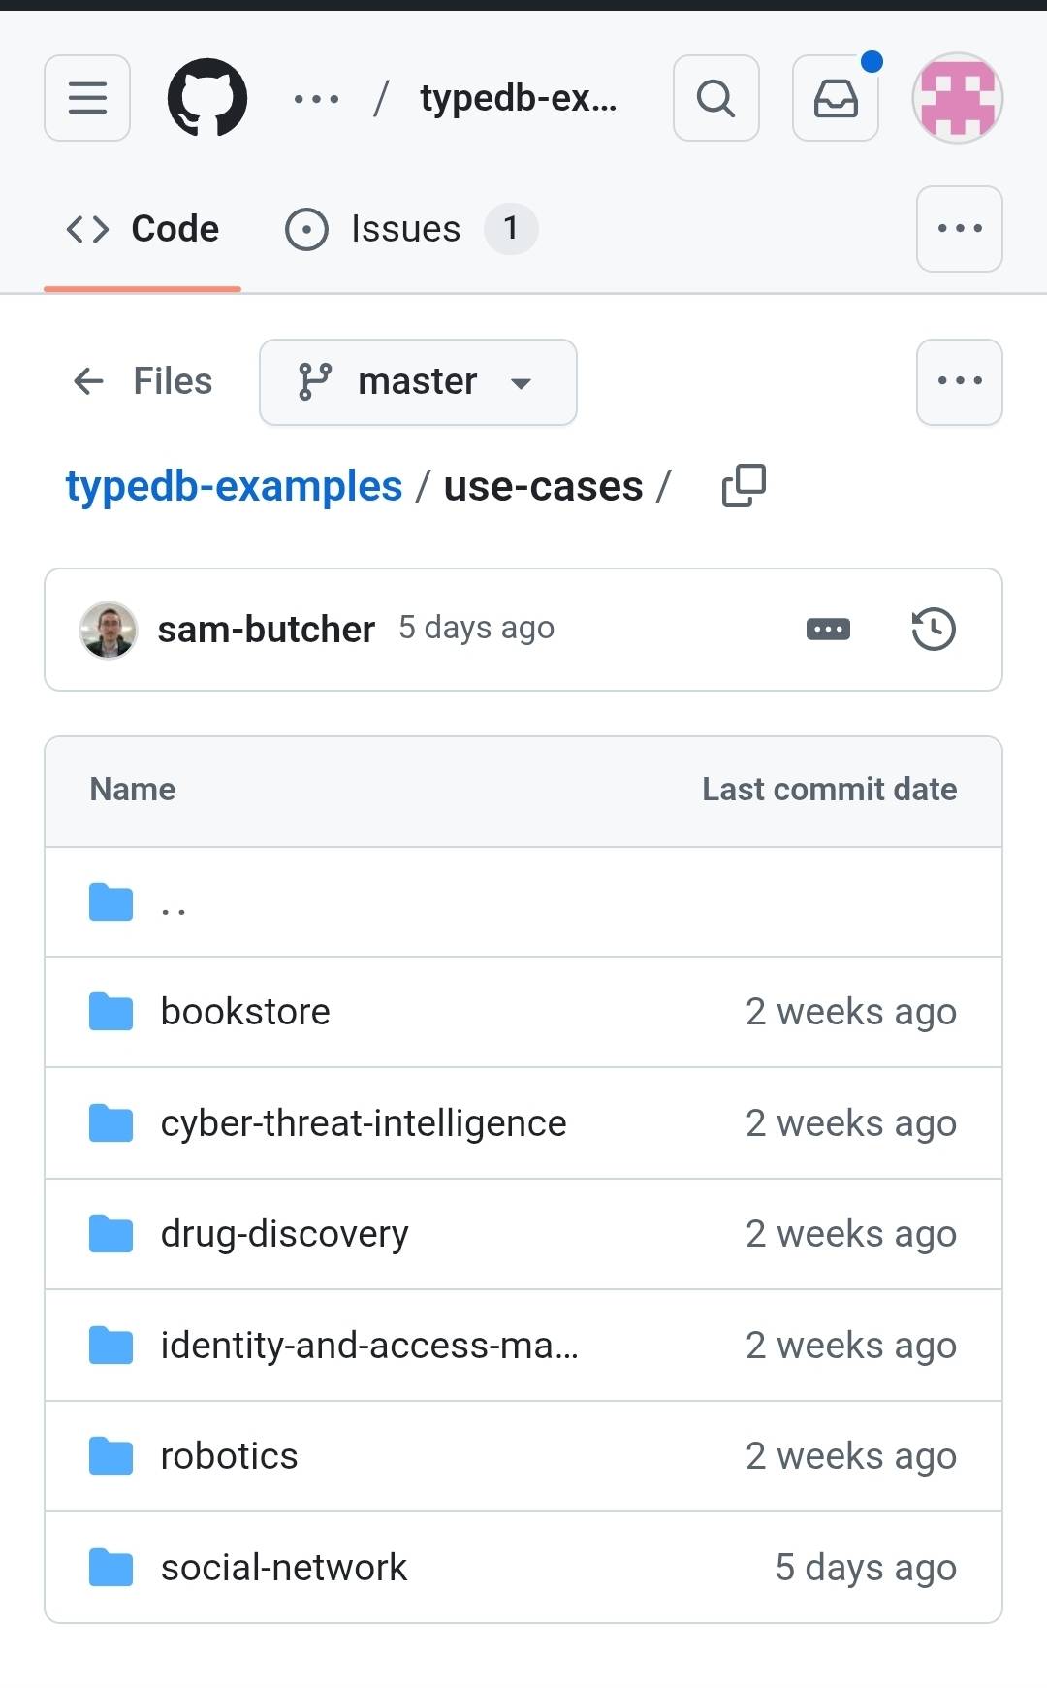Click the social-network row's 5 days ago date

(x=866, y=1568)
